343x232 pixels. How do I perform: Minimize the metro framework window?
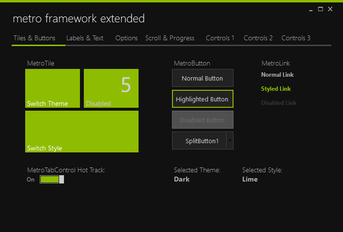coord(311,9)
